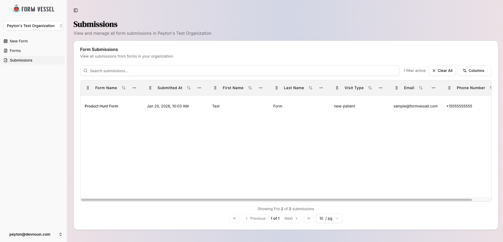Click the Form Vessel ship logo
The width and height of the screenshot is (503, 242).
coord(16,8)
